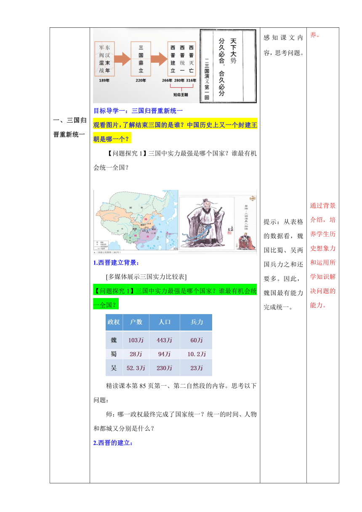Click the paragraph starting 精读课本第 85 页
Image resolution: width=362 pixels, height=512 pixels.
[x=175, y=393]
